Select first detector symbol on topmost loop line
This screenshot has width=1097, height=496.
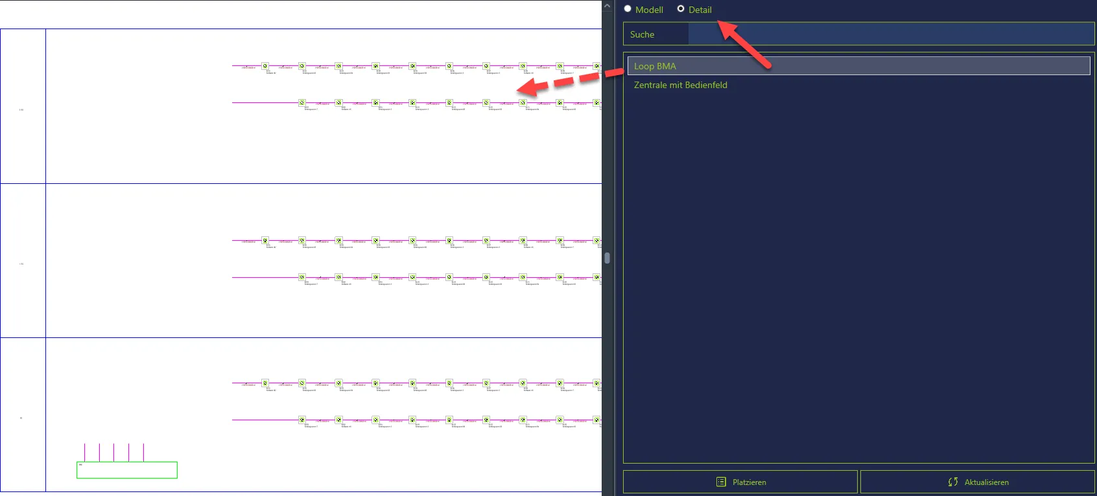click(x=265, y=66)
